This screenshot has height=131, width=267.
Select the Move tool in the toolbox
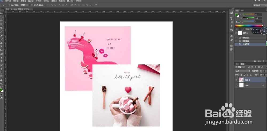1,13
